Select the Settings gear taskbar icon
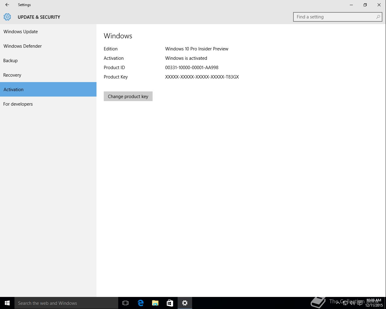This screenshot has height=309, width=386. pyautogui.click(x=185, y=303)
